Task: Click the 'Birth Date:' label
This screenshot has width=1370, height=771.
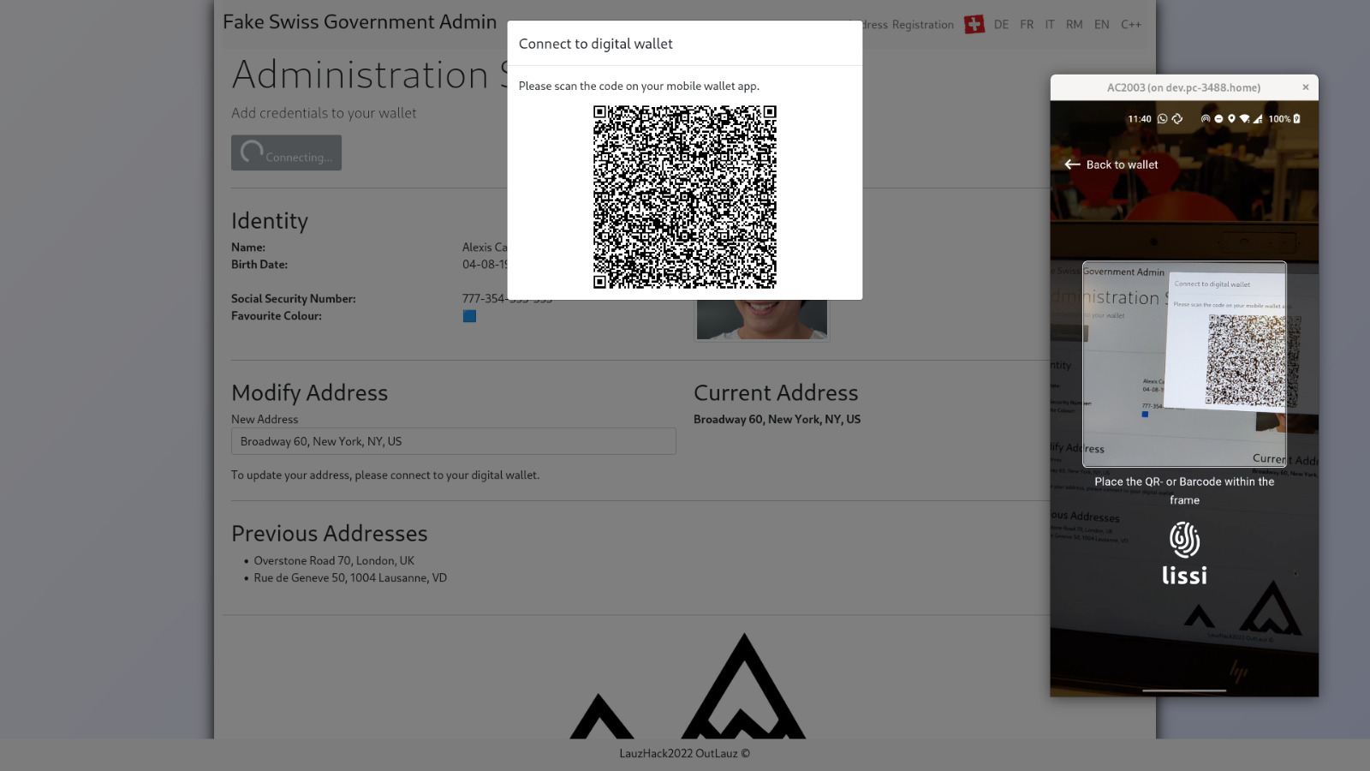Action: point(259,265)
